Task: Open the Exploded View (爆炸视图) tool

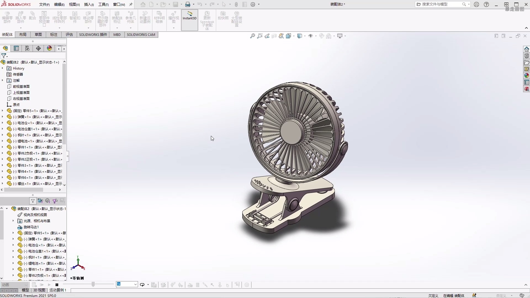Action: coord(174,17)
